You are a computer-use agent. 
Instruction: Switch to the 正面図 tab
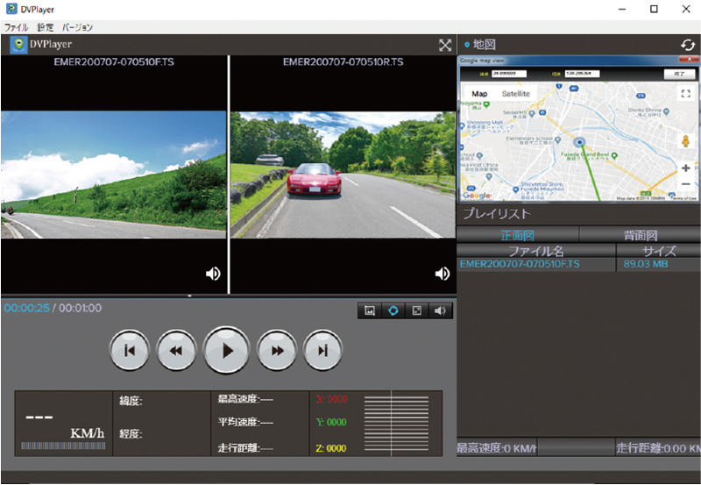pos(517,235)
